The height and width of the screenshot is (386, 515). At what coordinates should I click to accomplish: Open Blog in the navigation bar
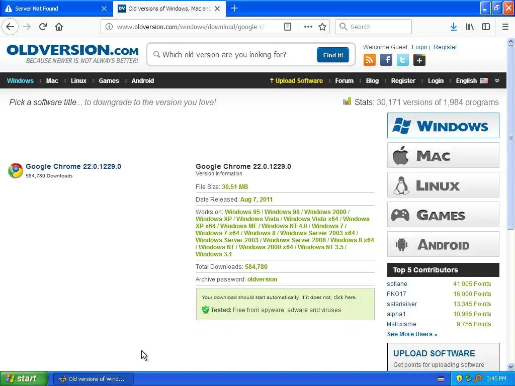click(x=372, y=81)
